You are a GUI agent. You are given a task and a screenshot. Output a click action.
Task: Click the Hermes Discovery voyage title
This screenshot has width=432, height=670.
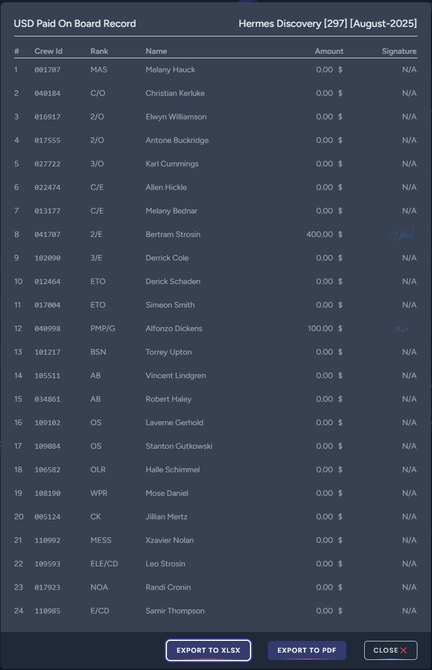click(x=327, y=24)
